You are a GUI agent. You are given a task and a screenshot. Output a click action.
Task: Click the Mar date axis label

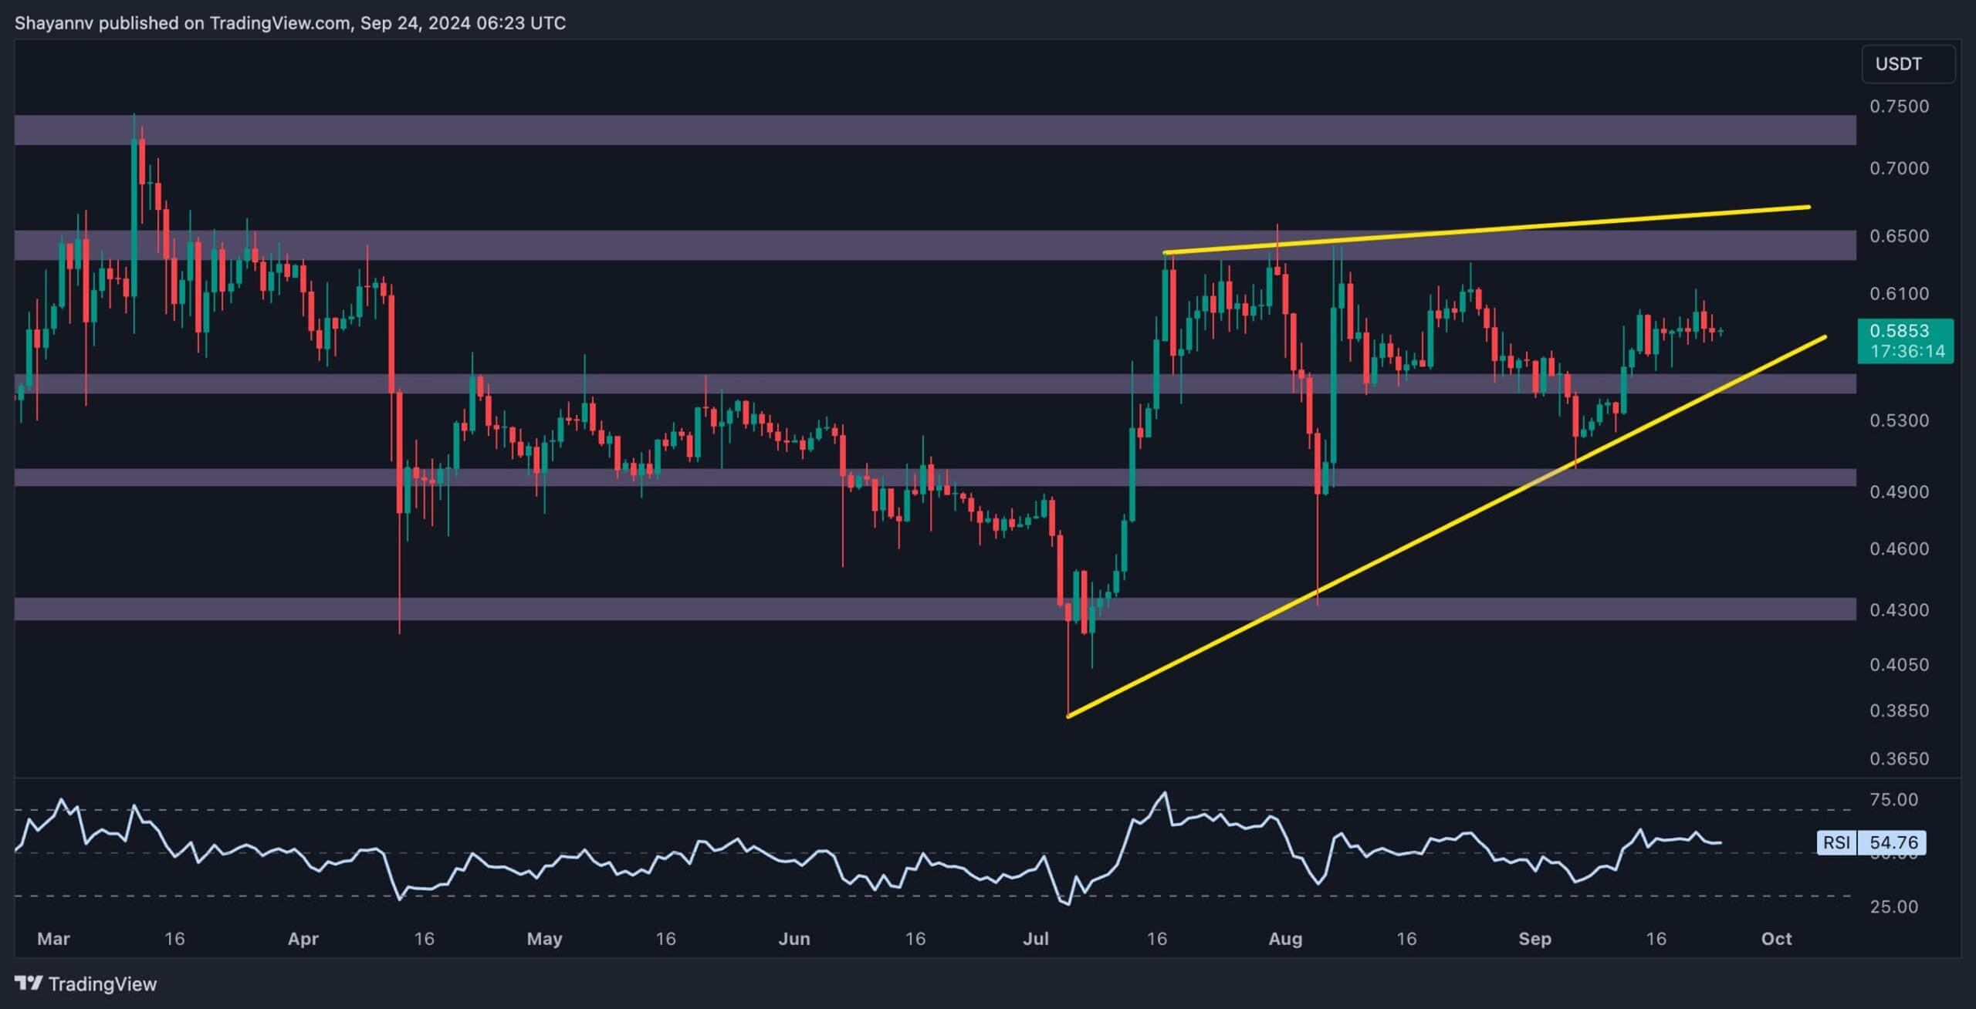[53, 939]
